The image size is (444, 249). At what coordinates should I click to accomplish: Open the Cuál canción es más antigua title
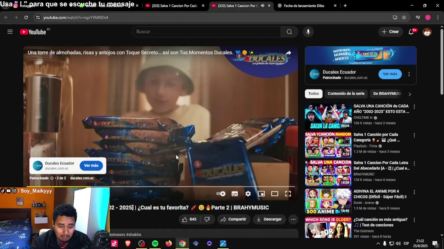381,222
